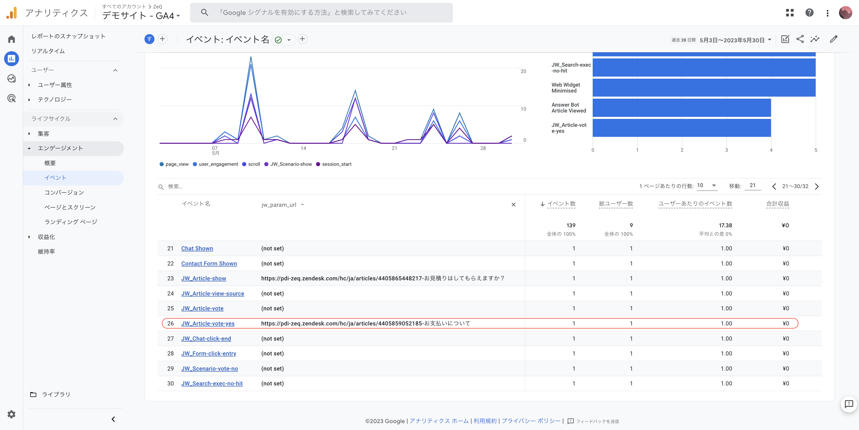The image size is (859, 430).
Task: Open the Insights sparkline icon
Action: (815, 39)
